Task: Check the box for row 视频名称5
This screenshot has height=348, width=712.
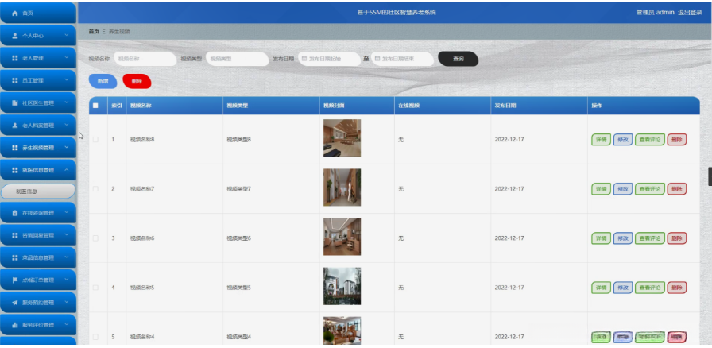Action: click(x=95, y=288)
